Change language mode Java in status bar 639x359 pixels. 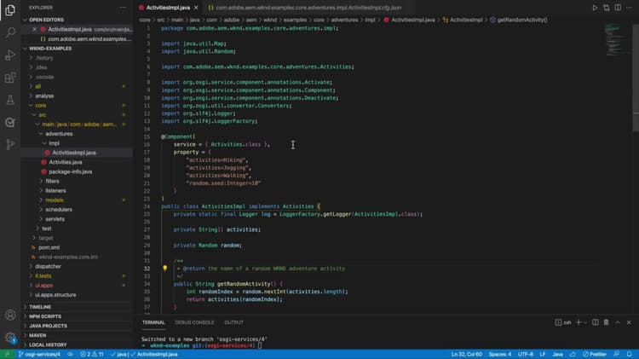coord(557,354)
